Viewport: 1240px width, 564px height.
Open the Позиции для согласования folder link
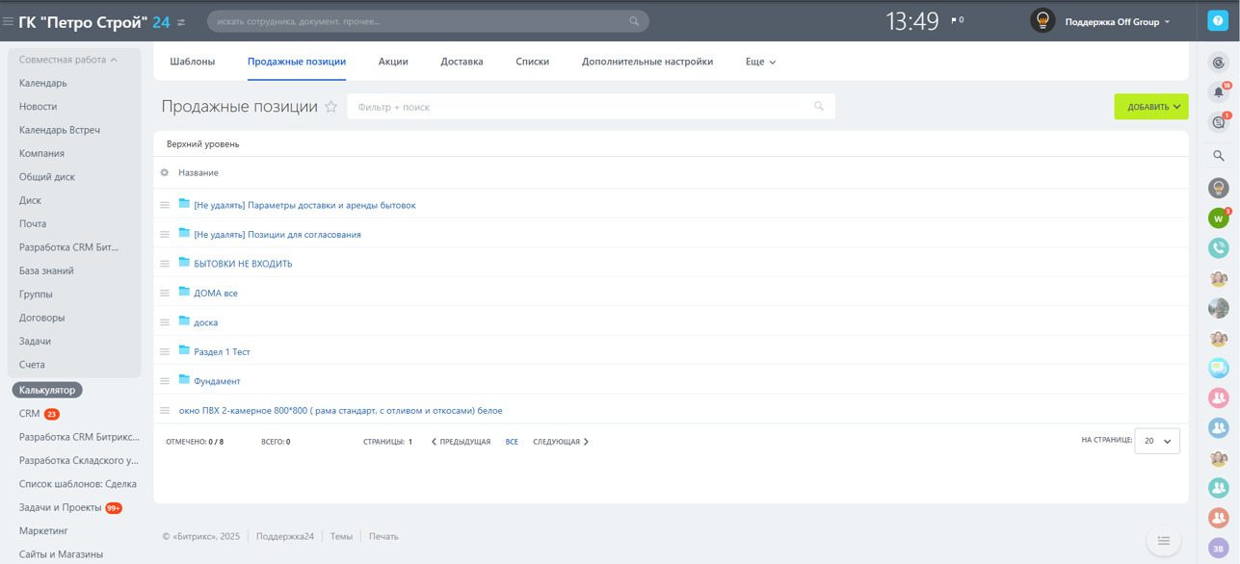pos(277,235)
